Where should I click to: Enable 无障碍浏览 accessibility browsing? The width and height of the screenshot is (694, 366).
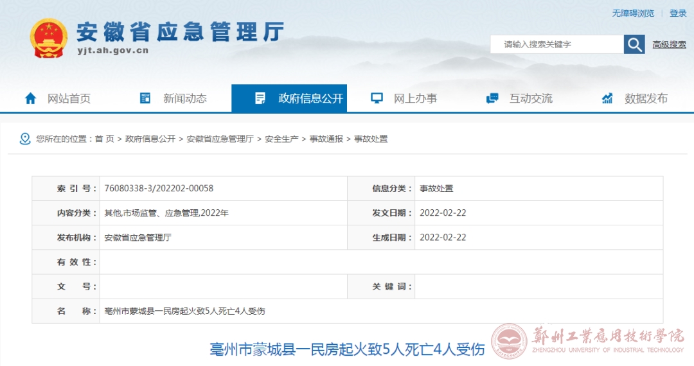(632, 13)
